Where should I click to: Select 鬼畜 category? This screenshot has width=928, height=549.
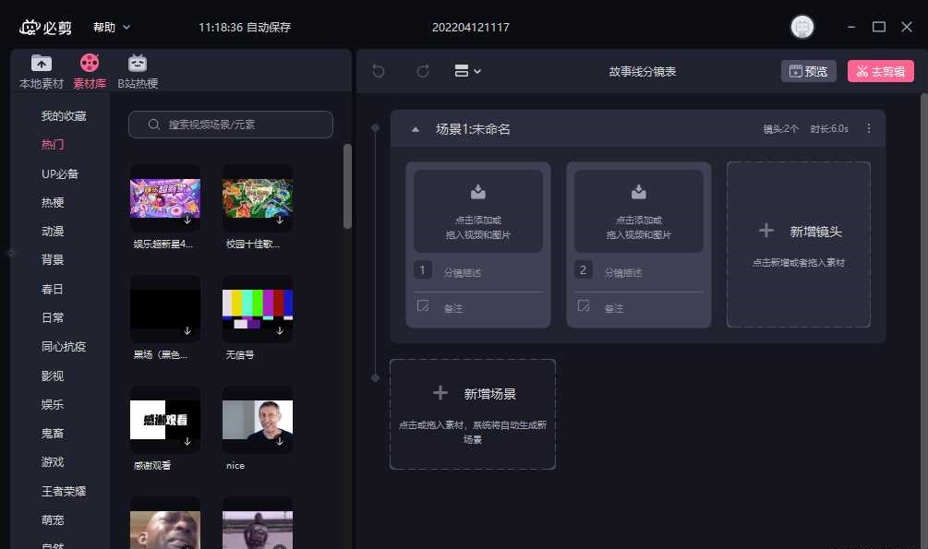[x=52, y=433]
